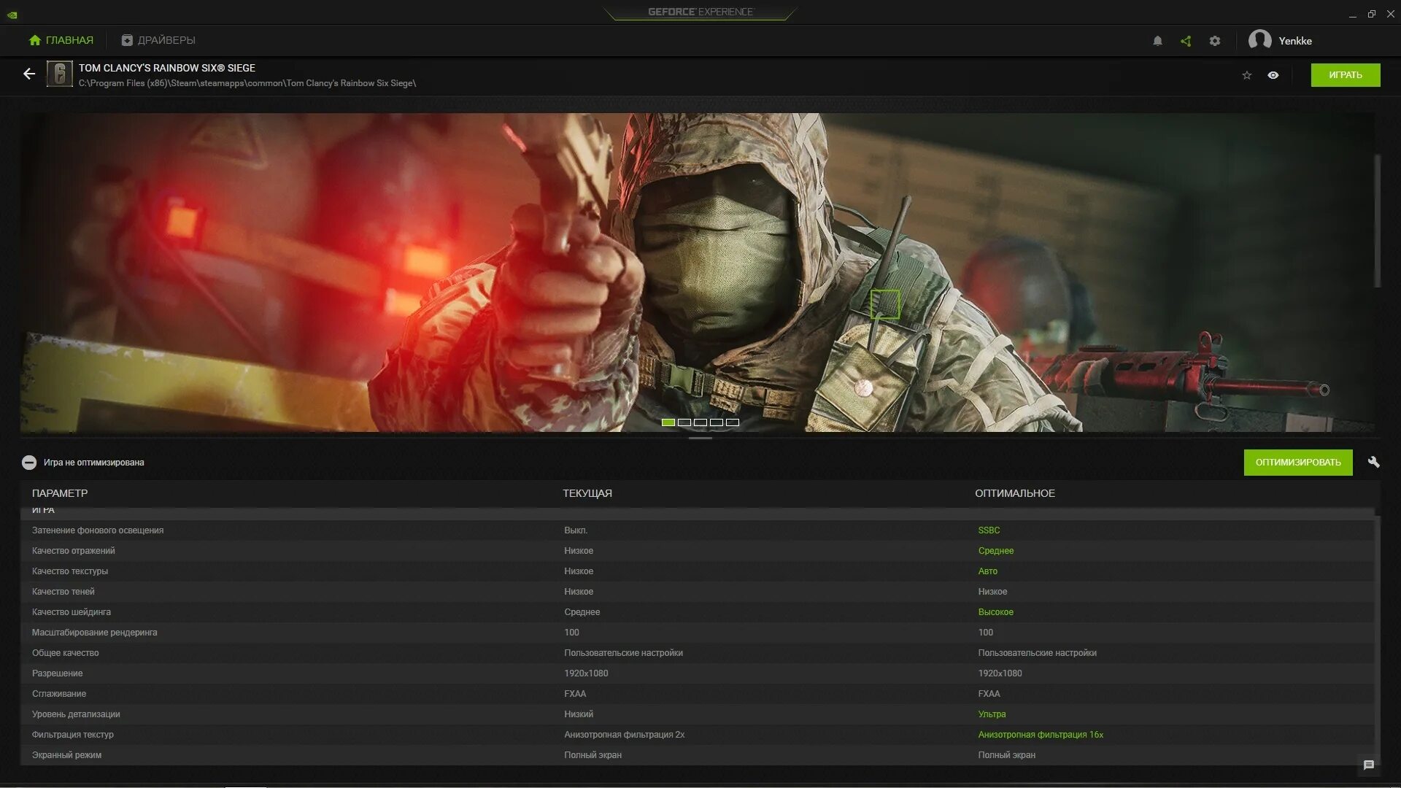
Task: Open custom settings wrench icon
Action: (1373, 462)
